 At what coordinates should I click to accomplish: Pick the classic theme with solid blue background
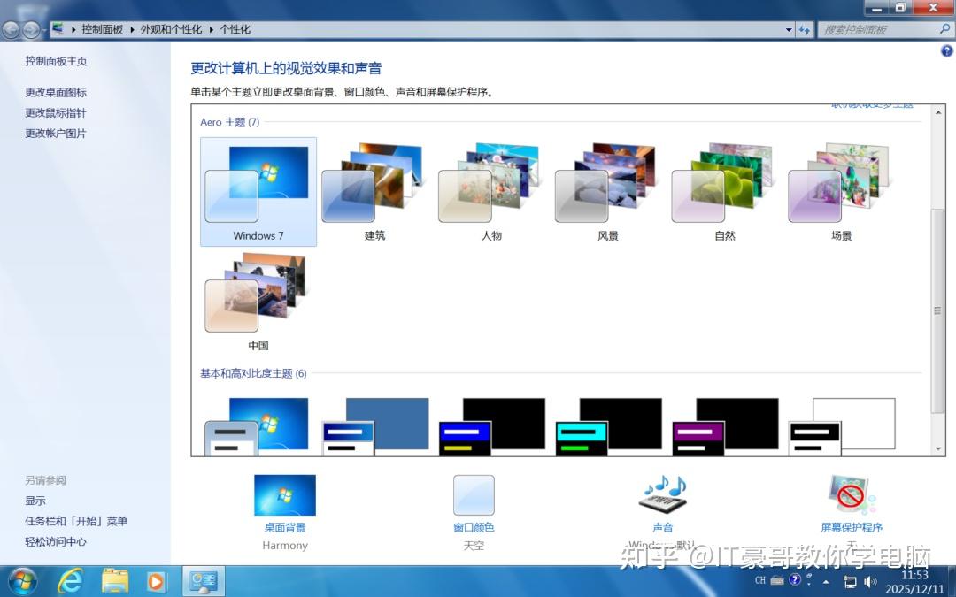[x=375, y=425]
